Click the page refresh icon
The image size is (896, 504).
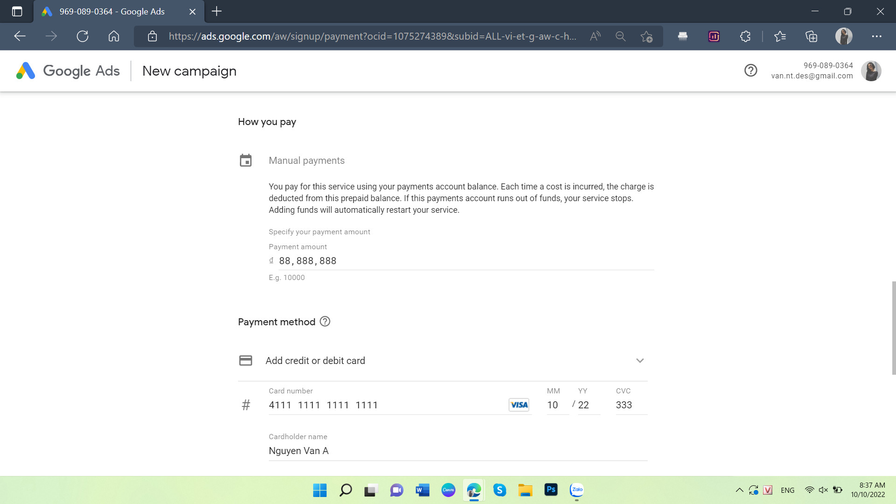83,35
